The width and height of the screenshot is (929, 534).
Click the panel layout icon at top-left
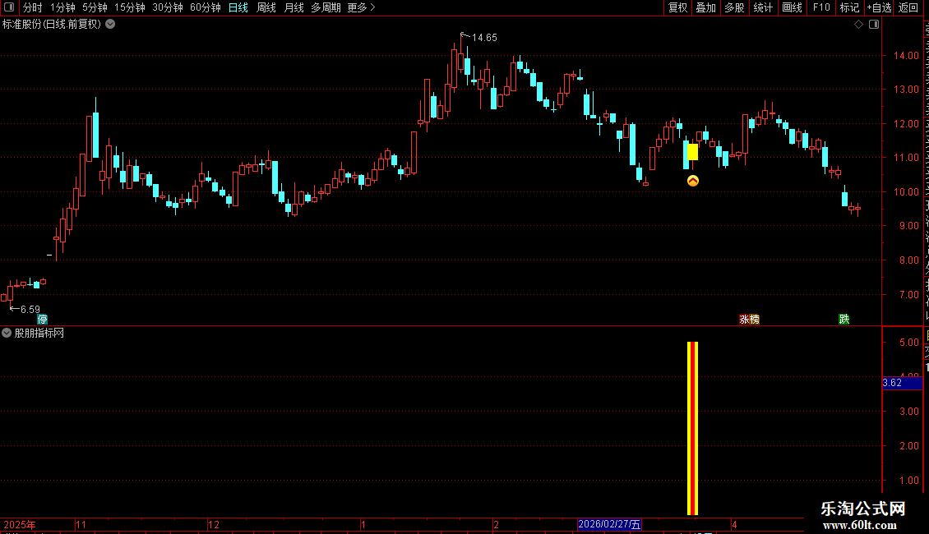[x=9, y=7]
